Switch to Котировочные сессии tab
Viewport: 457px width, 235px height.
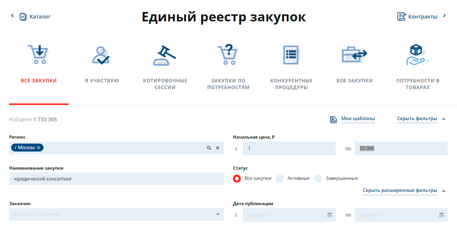tap(165, 84)
